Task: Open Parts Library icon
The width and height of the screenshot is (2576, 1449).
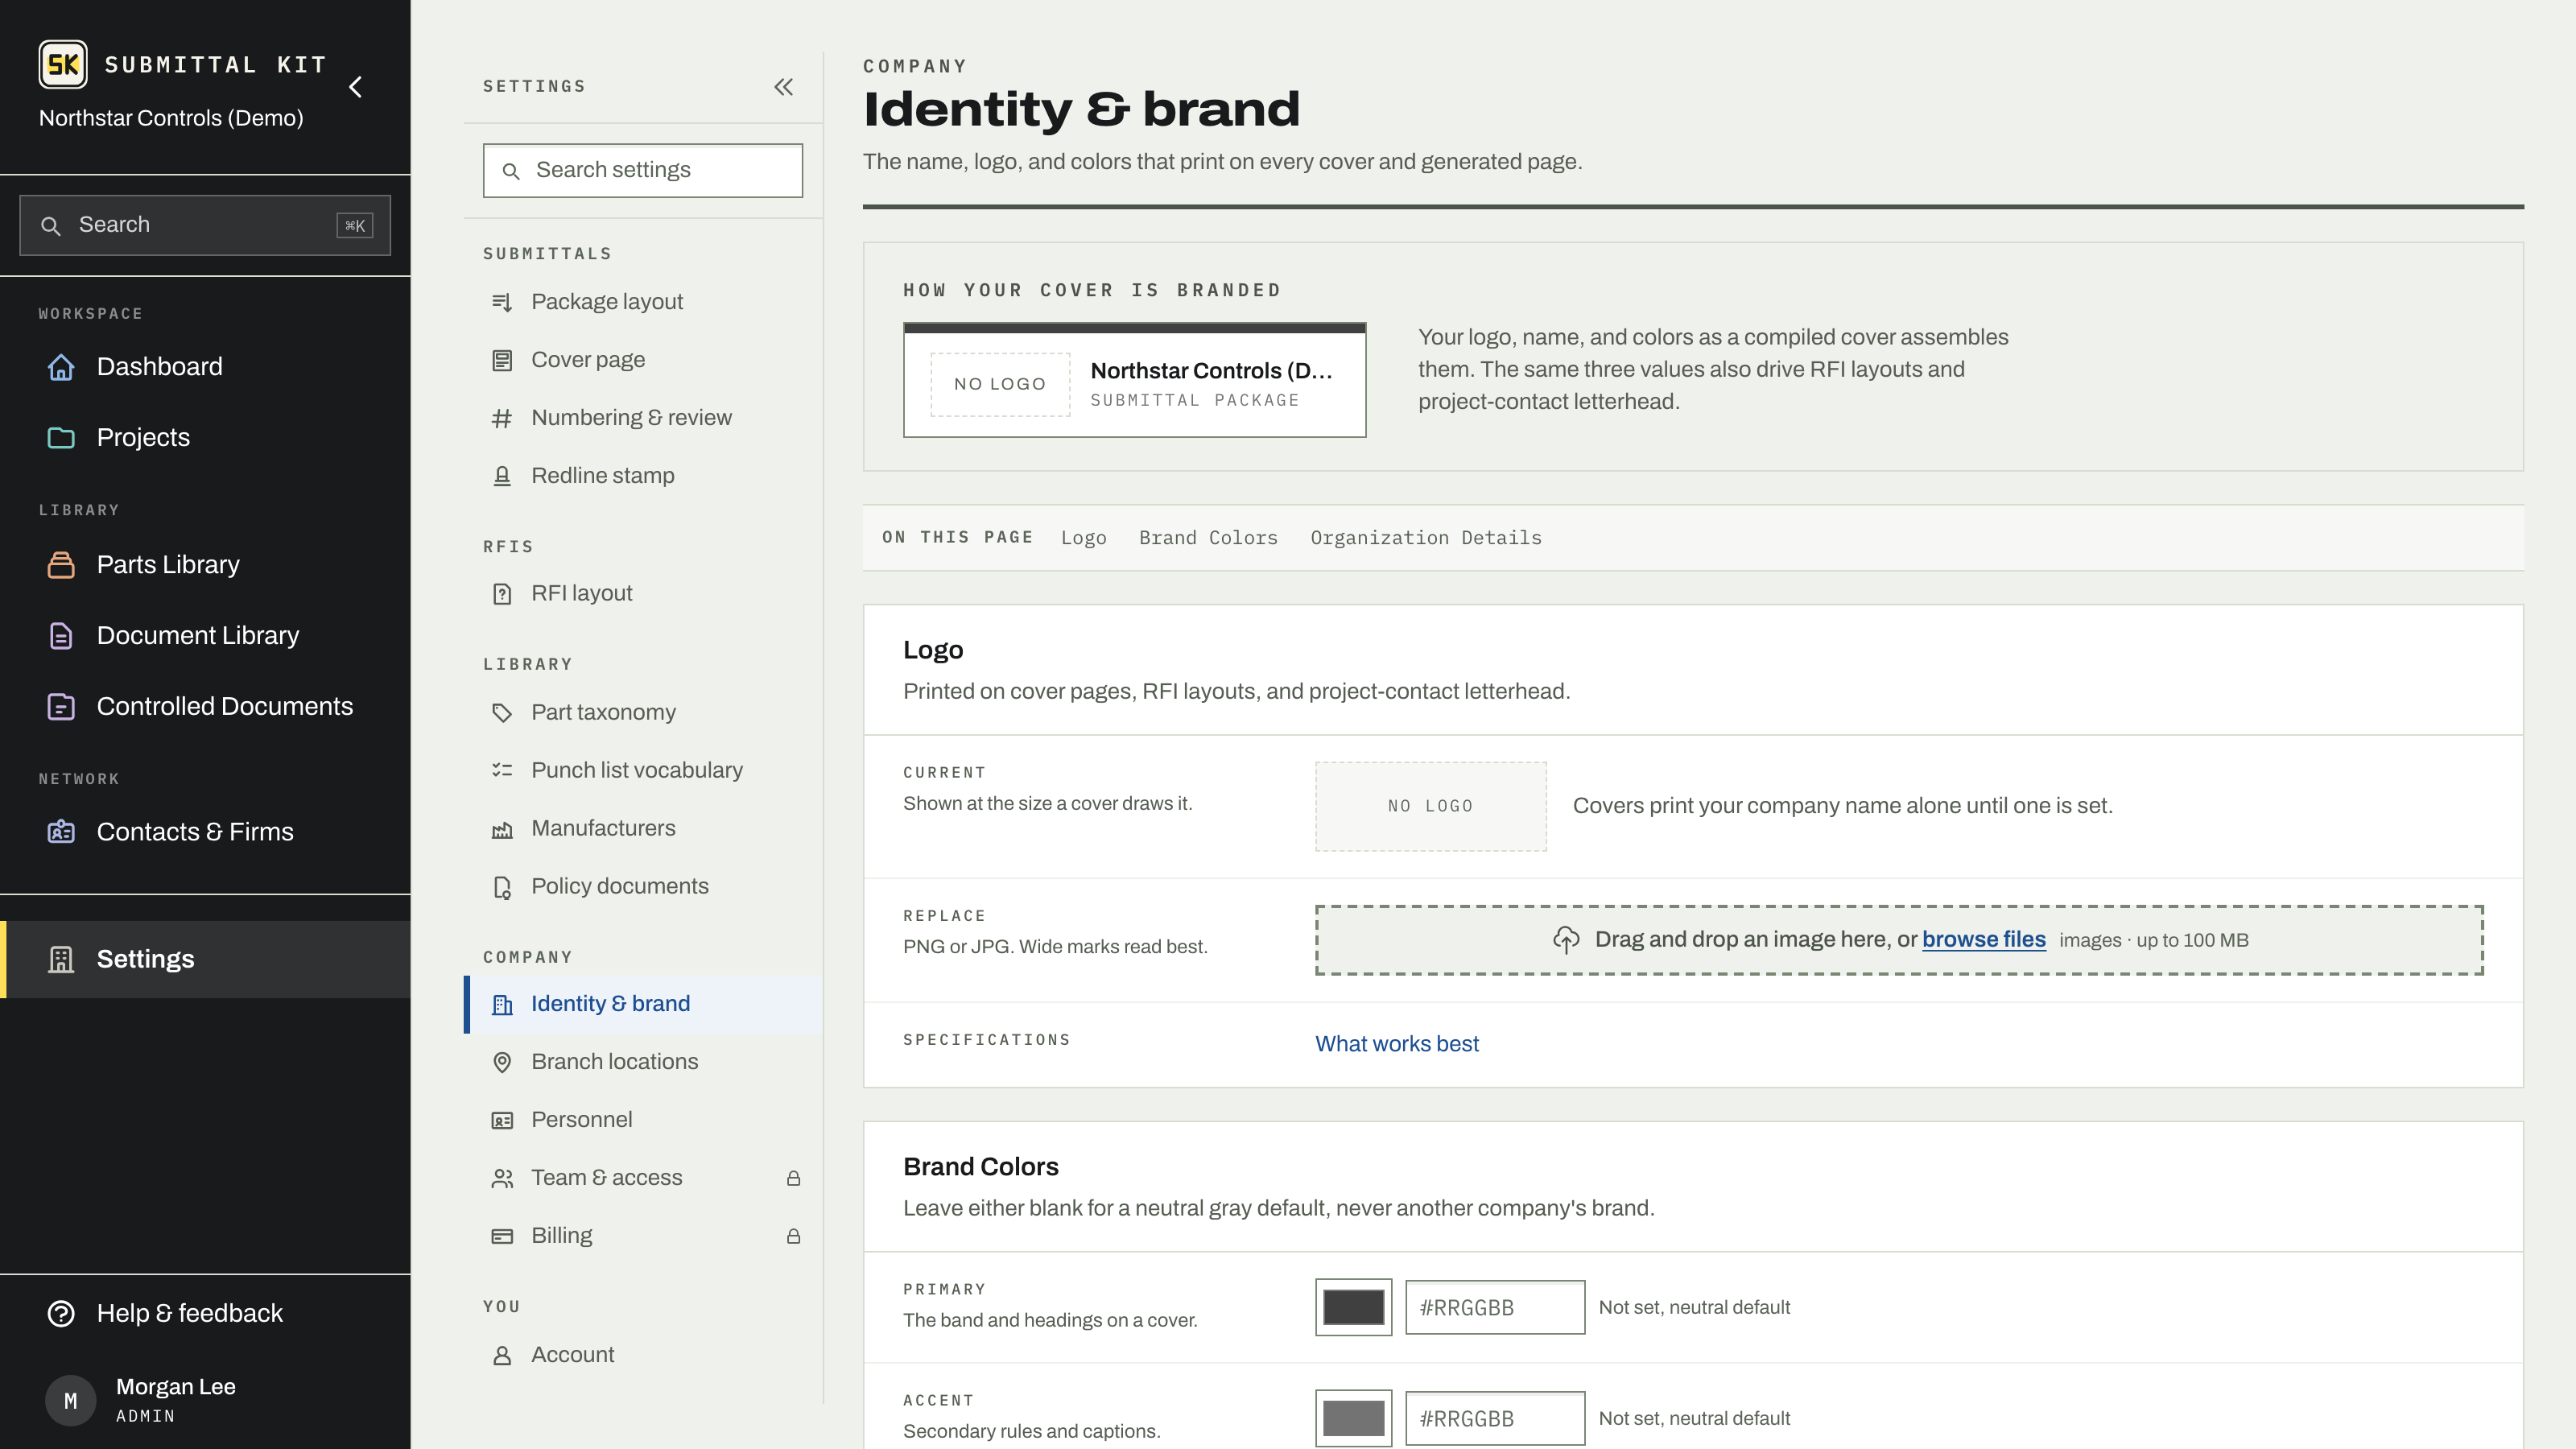Action: [x=61, y=565]
